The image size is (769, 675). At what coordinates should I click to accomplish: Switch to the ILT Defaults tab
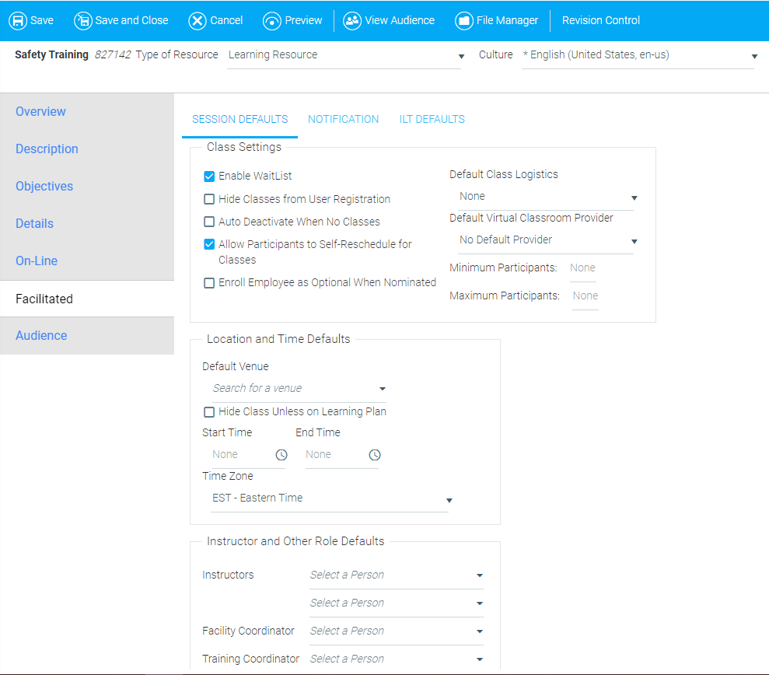click(432, 120)
